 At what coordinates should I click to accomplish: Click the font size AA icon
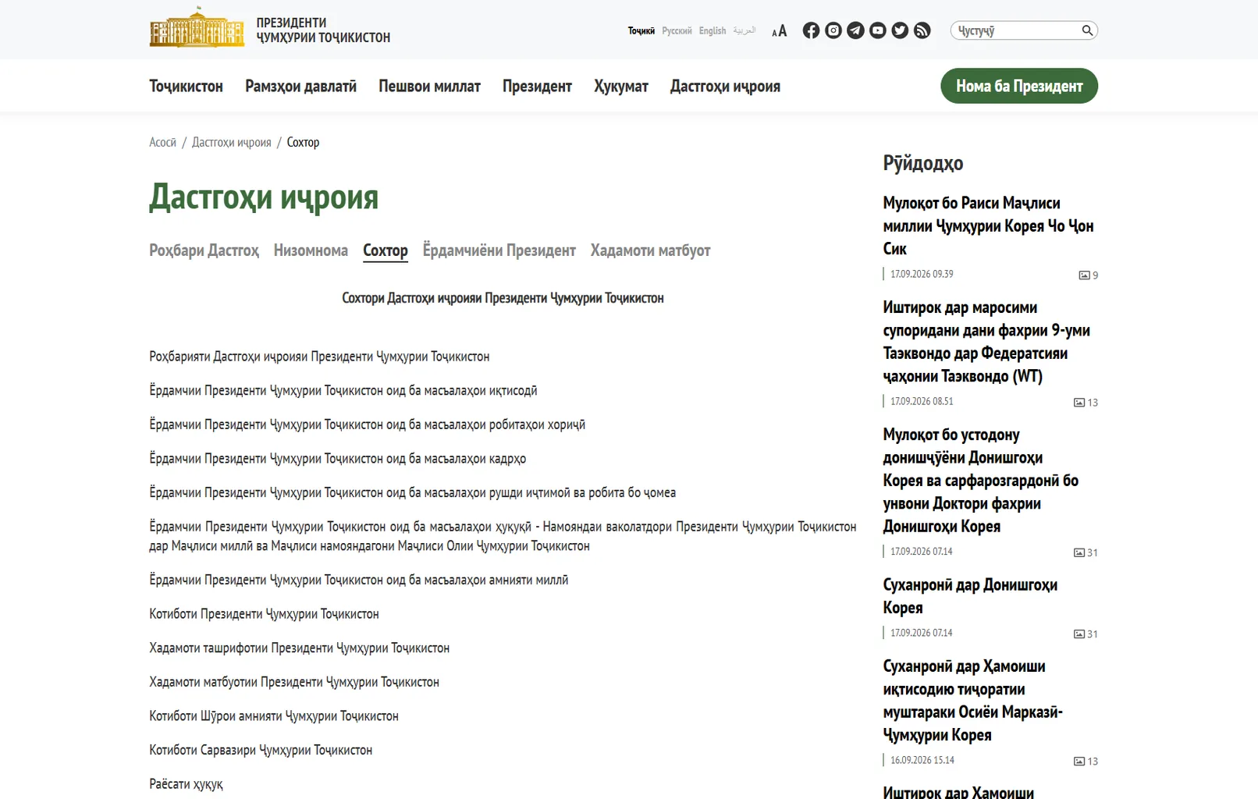[779, 31]
